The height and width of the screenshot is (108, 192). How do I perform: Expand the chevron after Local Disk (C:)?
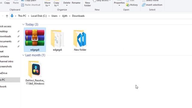[x=49, y=16]
